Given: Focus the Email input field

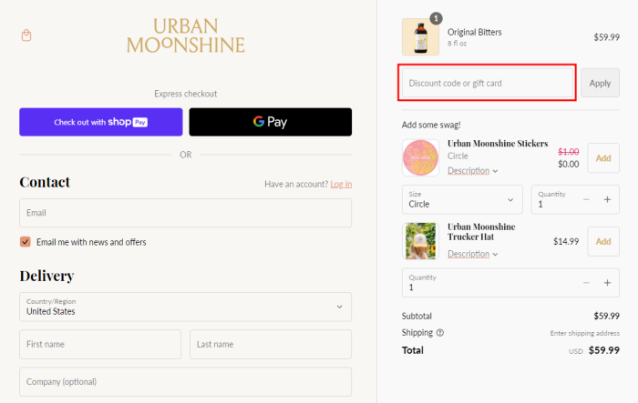Looking at the screenshot, I should 186,213.
